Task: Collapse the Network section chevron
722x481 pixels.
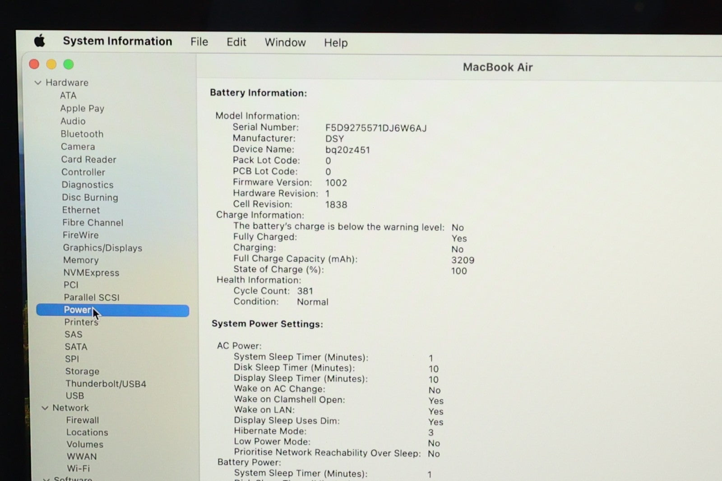Action: (45, 408)
